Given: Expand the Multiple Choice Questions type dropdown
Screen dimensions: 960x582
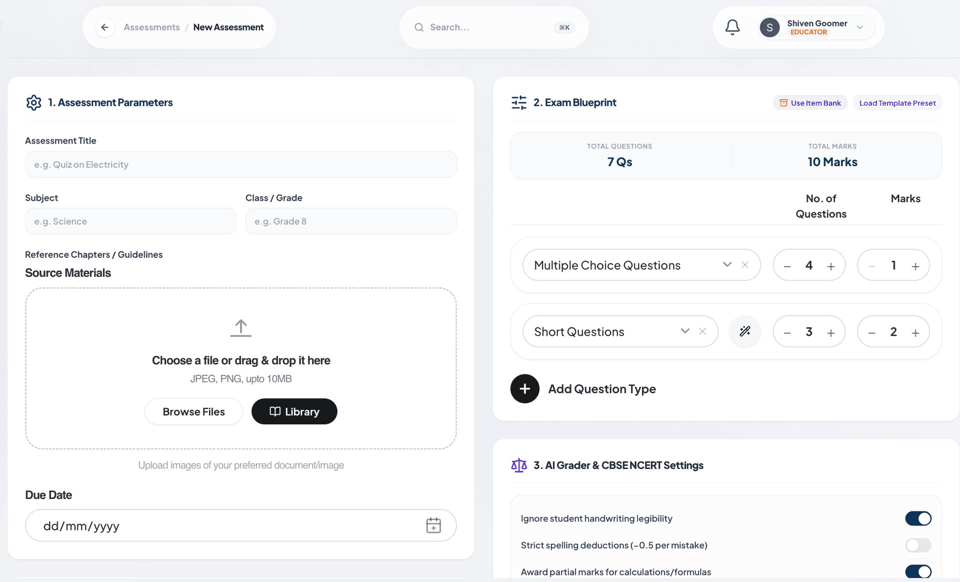Looking at the screenshot, I should pos(727,265).
